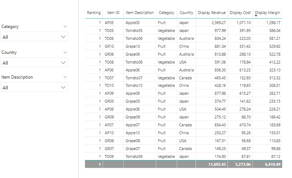Click the 581.21 margin value

[x=275, y=38]
